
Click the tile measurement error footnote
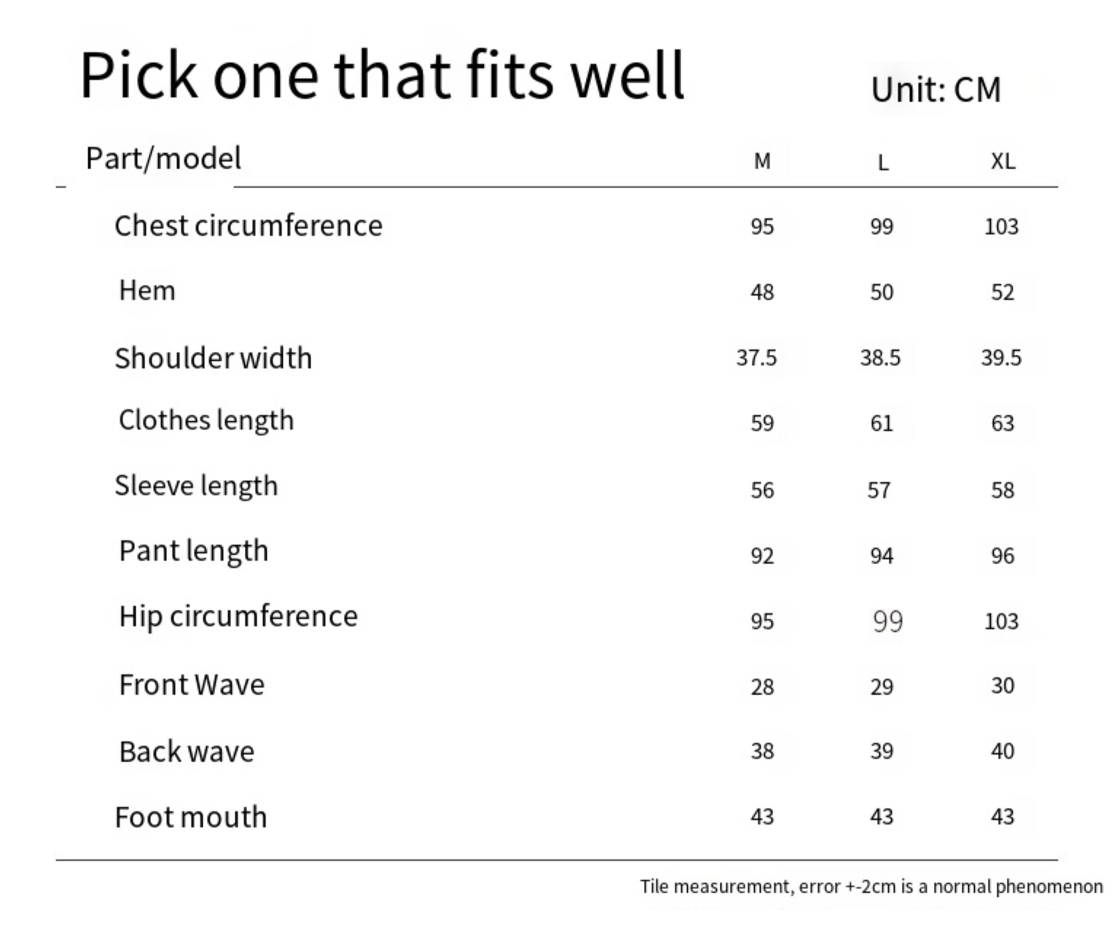point(871,886)
